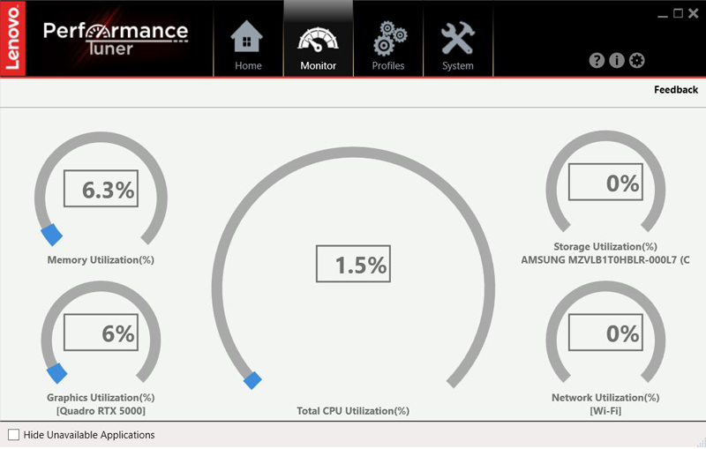Click the 1.5% CPU value box

tap(353, 264)
